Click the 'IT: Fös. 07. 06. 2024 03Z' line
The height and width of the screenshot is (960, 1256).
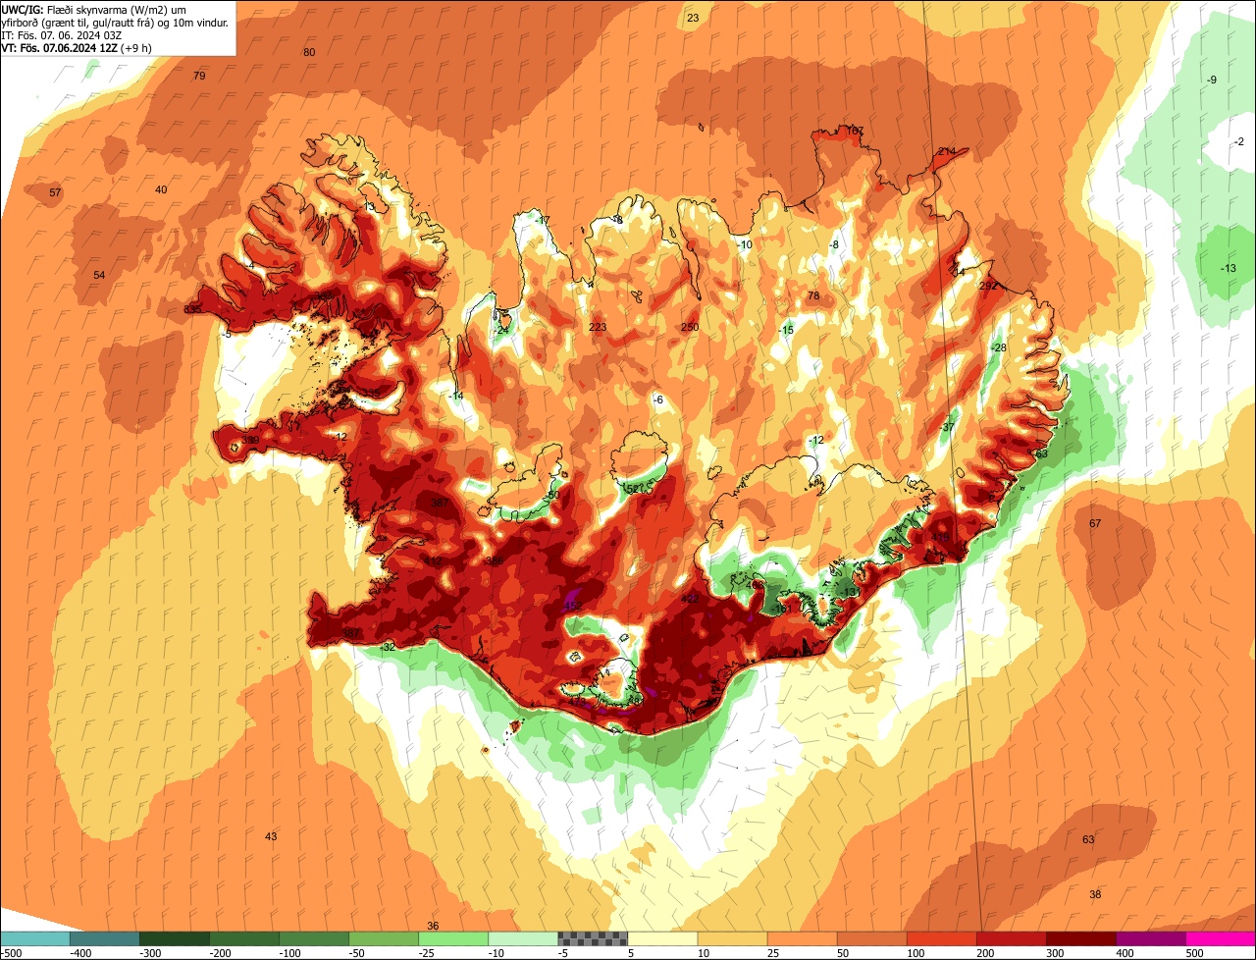tap(62, 35)
